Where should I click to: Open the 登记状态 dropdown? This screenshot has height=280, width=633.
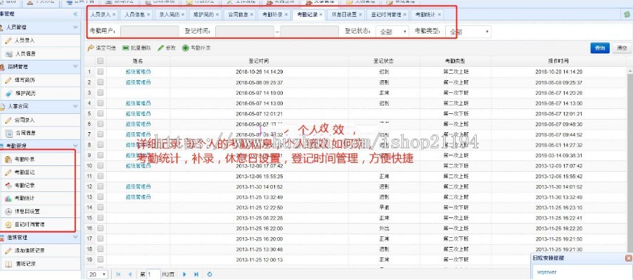392,32
